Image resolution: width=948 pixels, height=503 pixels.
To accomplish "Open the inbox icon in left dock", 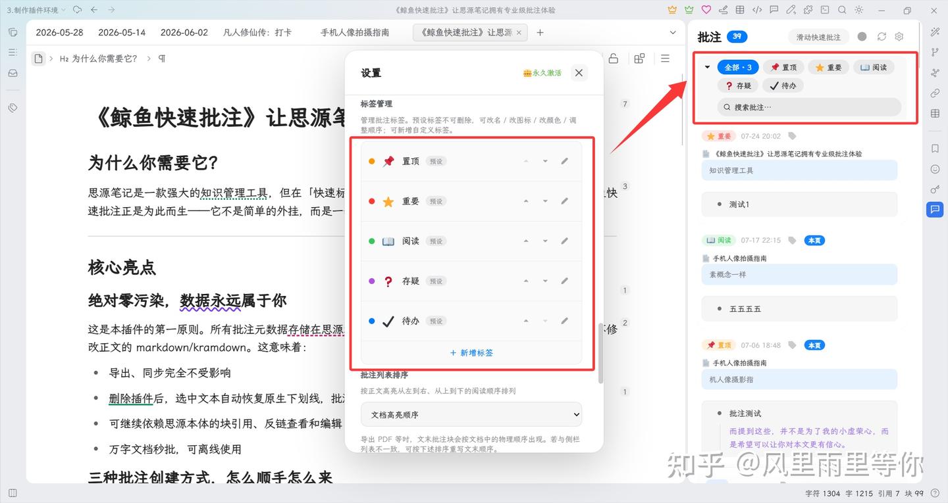I will click(13, 73).
